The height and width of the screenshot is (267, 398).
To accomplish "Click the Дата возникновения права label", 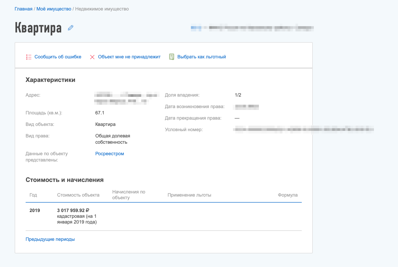I will tap(195, 107).
